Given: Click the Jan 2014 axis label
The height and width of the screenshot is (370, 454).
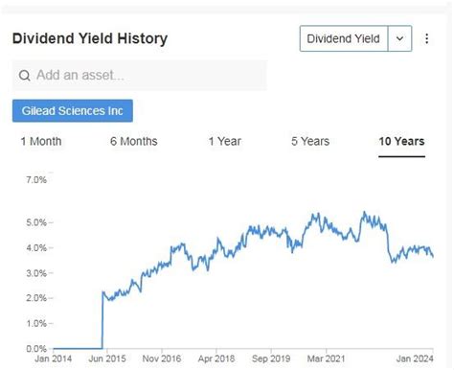Looking at the screenshot, I should click(x=54, y=358).
